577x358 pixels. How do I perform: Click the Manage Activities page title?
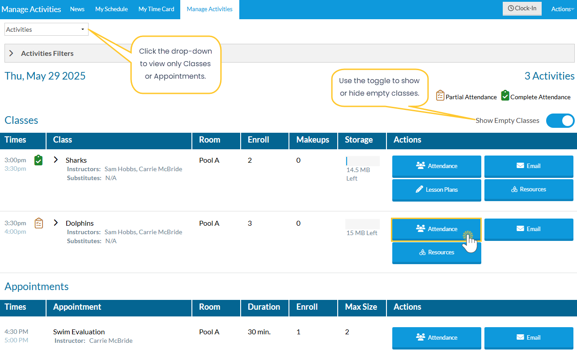click(31, 9)
